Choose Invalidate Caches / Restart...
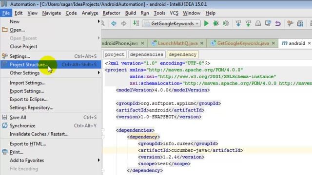This screenshot has width=312, height=175. click(x=51, y=134)
